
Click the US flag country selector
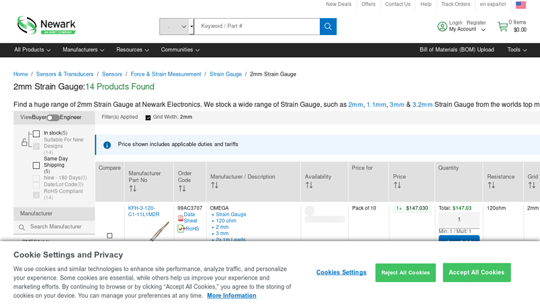pyautogui.click(x=520, y=5)
